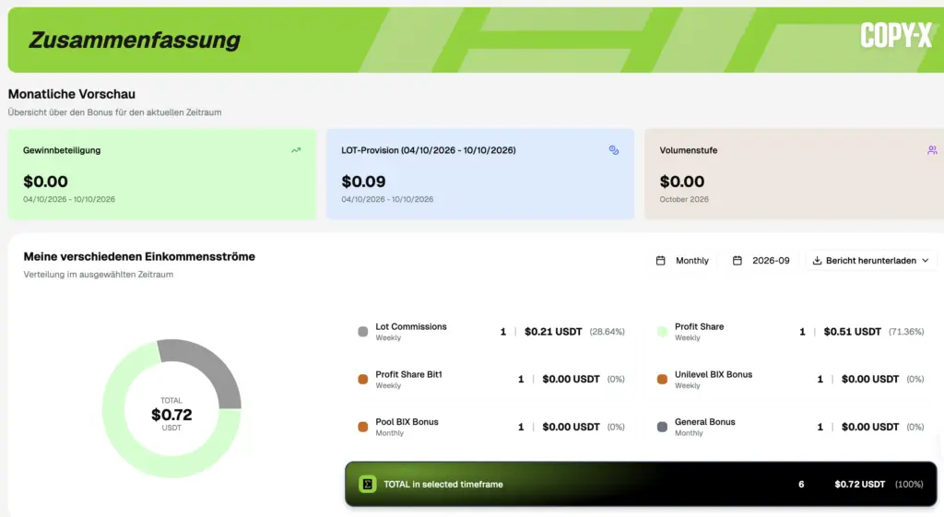
Task: Click the dark gray General Bonus color dot
Action: [662, 427]
